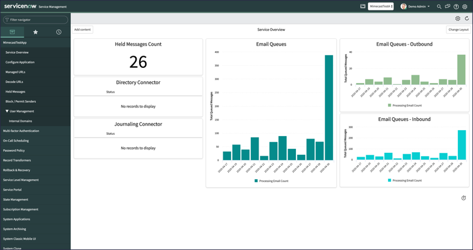Open navigator history clock tab
The height and width of the screenshot is (250, 473).
point(59,32)
